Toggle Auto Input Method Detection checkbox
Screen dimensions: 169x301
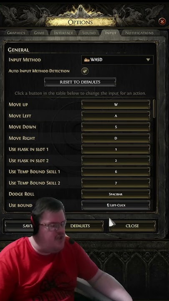click(x=85, y=71)
